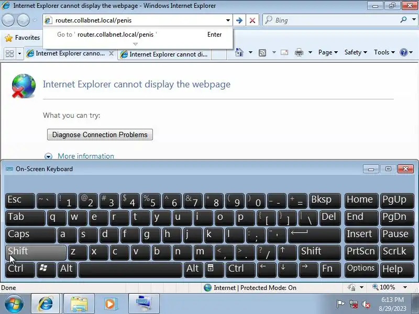Click On-Screen Keyboard taskbar icon
Viewport: 419px width, 314px height.
pos(144,304)
